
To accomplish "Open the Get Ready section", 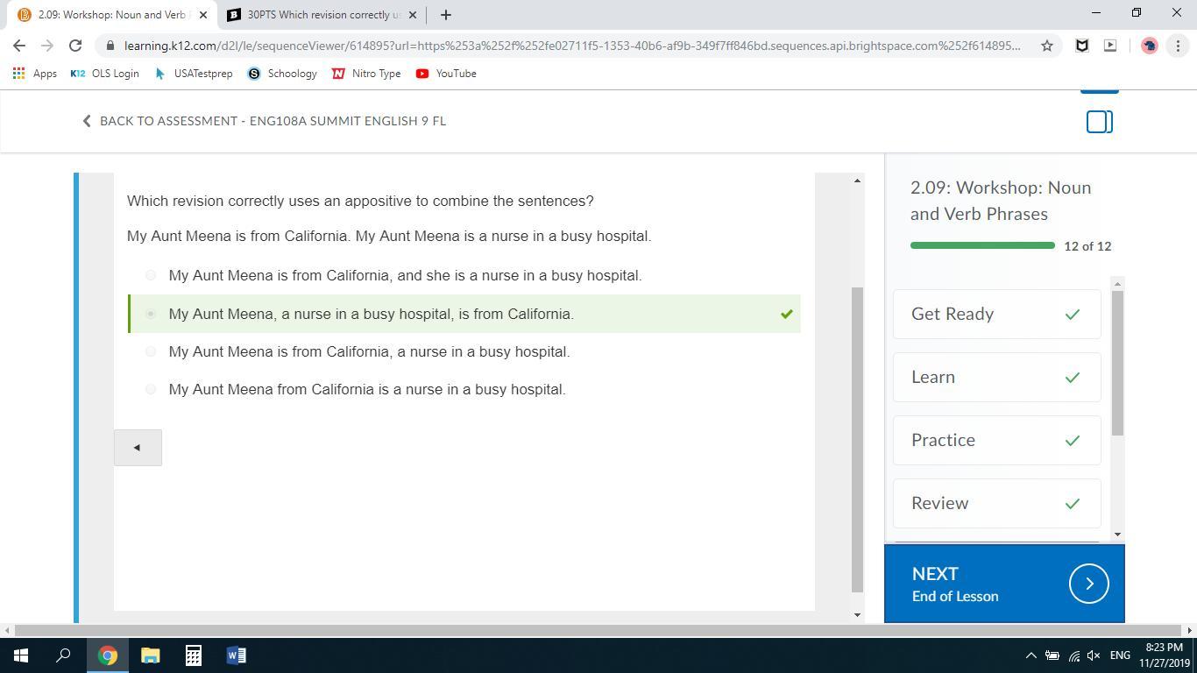I will (x=996, y=314).
